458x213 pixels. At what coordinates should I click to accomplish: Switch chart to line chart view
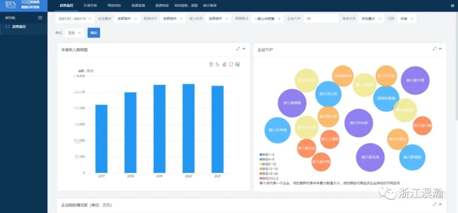point(218,64)
